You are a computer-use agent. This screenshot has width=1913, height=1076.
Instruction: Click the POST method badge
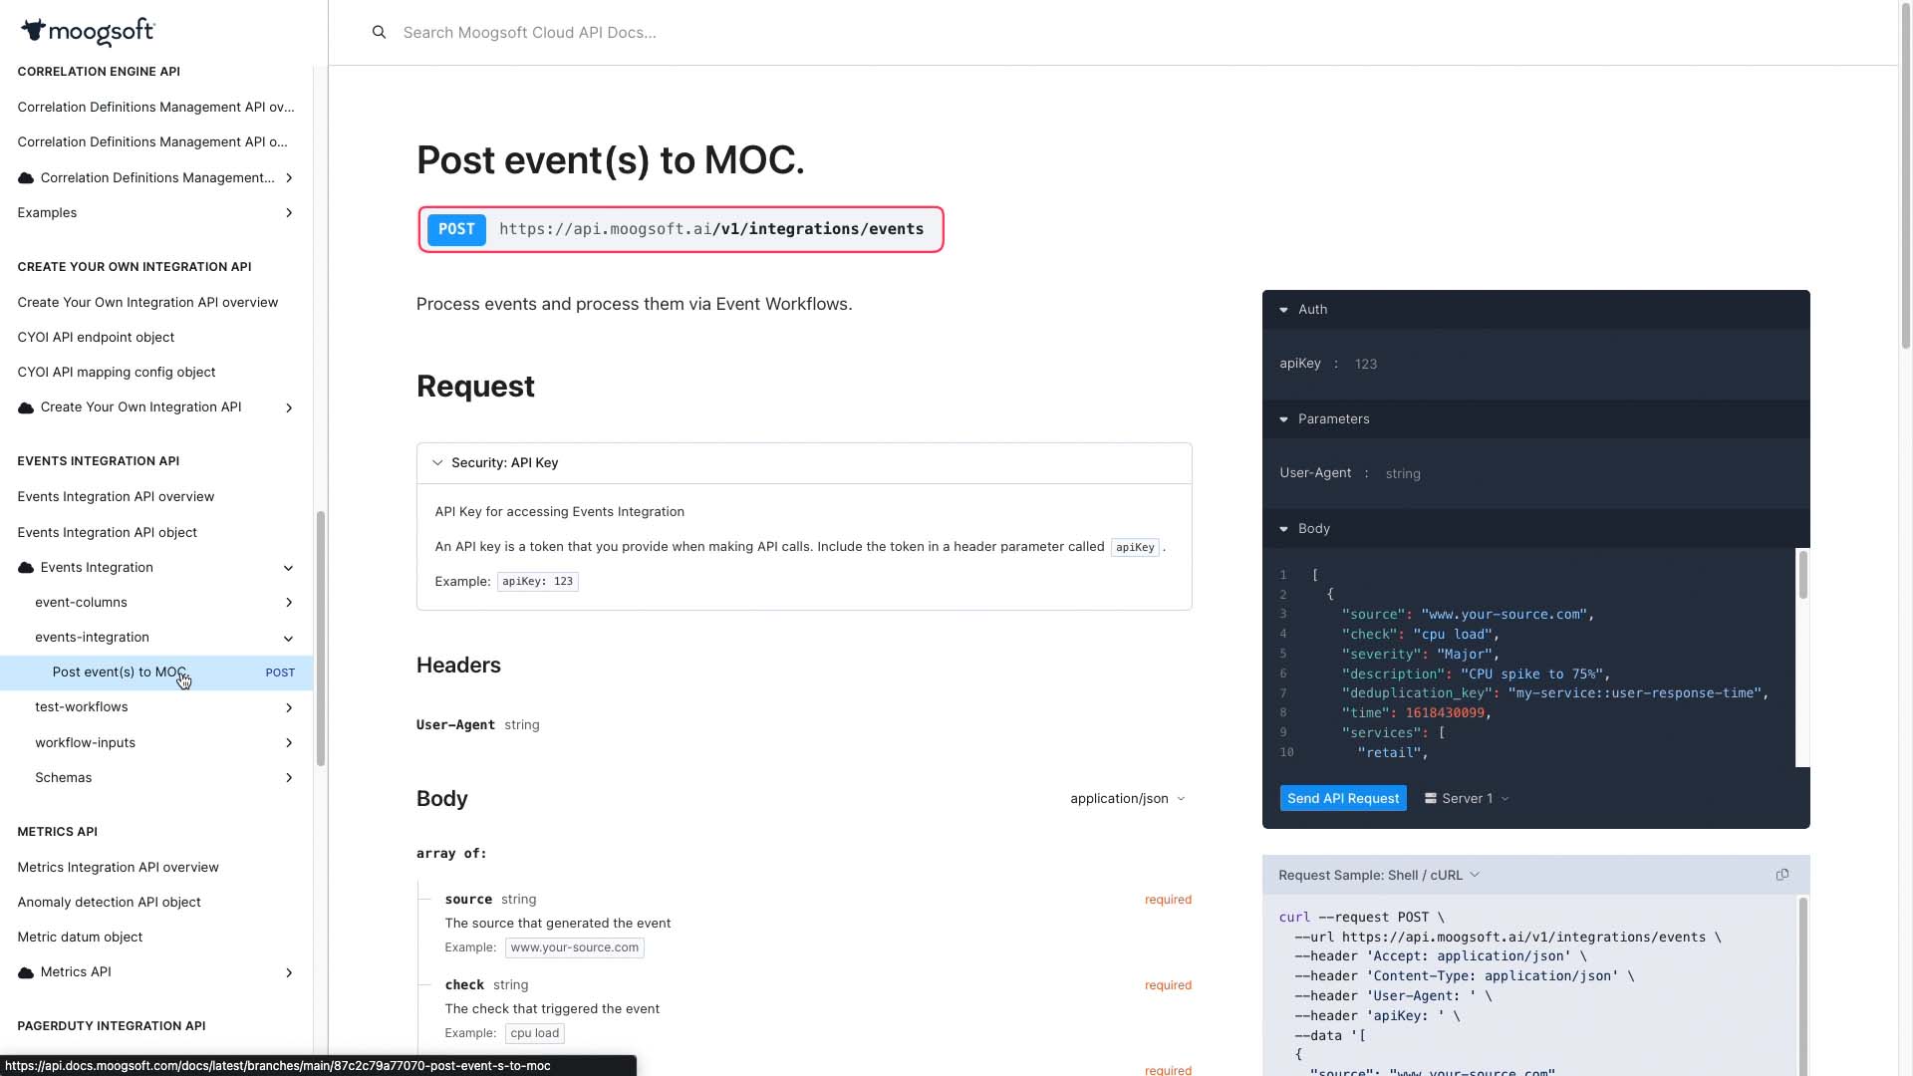tap(456, 230)
